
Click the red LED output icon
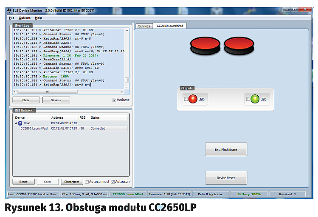(193, 99)
